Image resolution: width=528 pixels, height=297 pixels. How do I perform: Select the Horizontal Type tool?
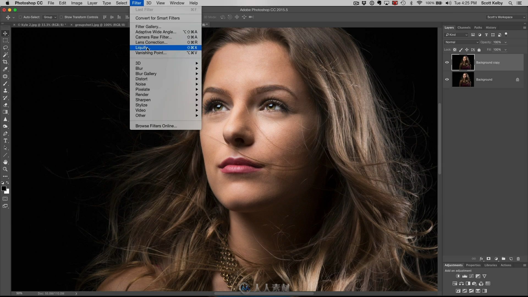pos(5,141)
